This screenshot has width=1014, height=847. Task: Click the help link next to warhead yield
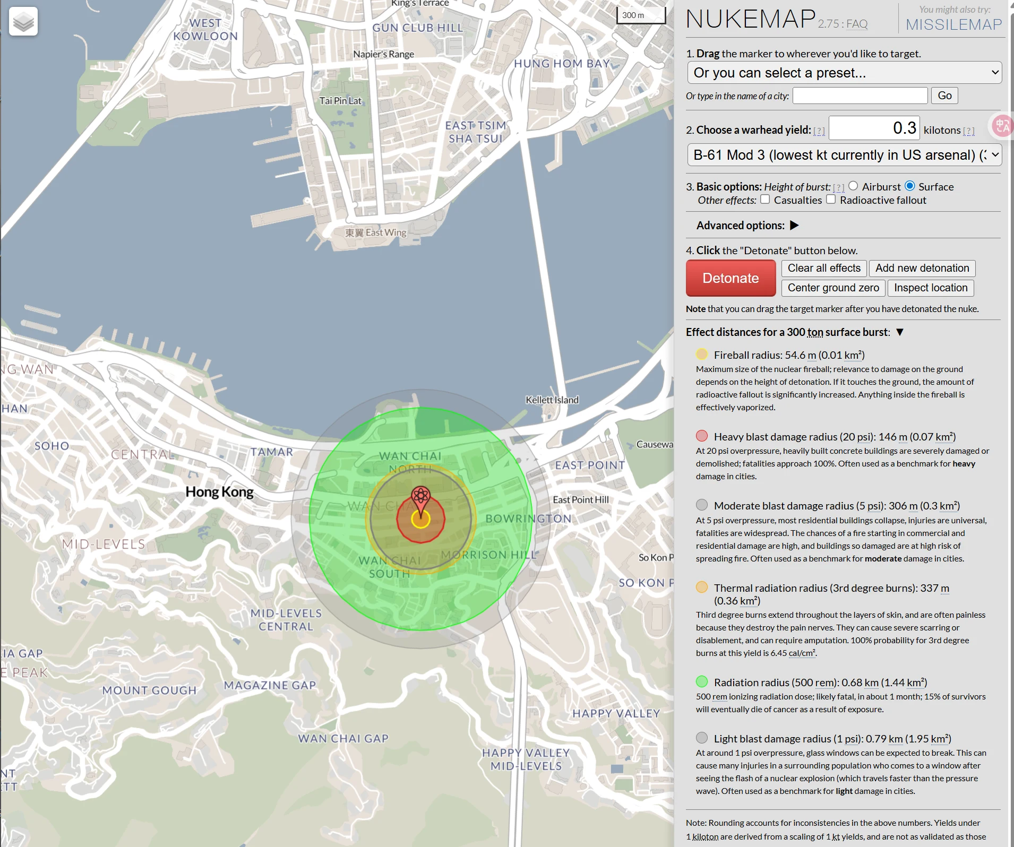click(819, 131)
